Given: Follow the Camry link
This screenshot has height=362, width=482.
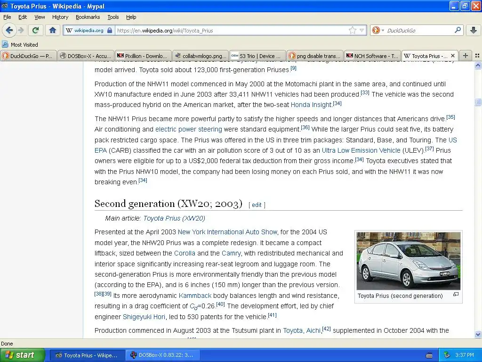Looking at the screenshot, I should click(x=231, y=253).
